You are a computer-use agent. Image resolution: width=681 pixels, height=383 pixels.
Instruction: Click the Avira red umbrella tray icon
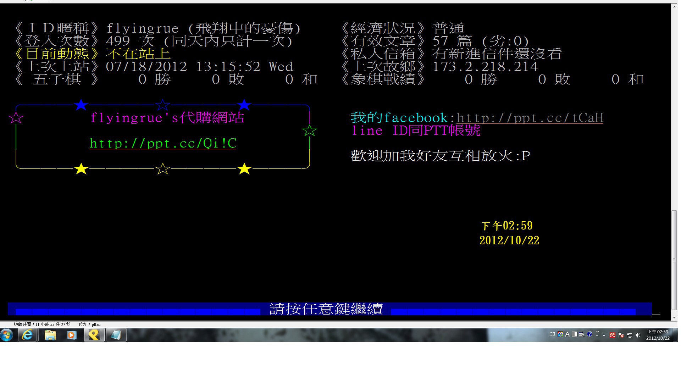point(613,335)
